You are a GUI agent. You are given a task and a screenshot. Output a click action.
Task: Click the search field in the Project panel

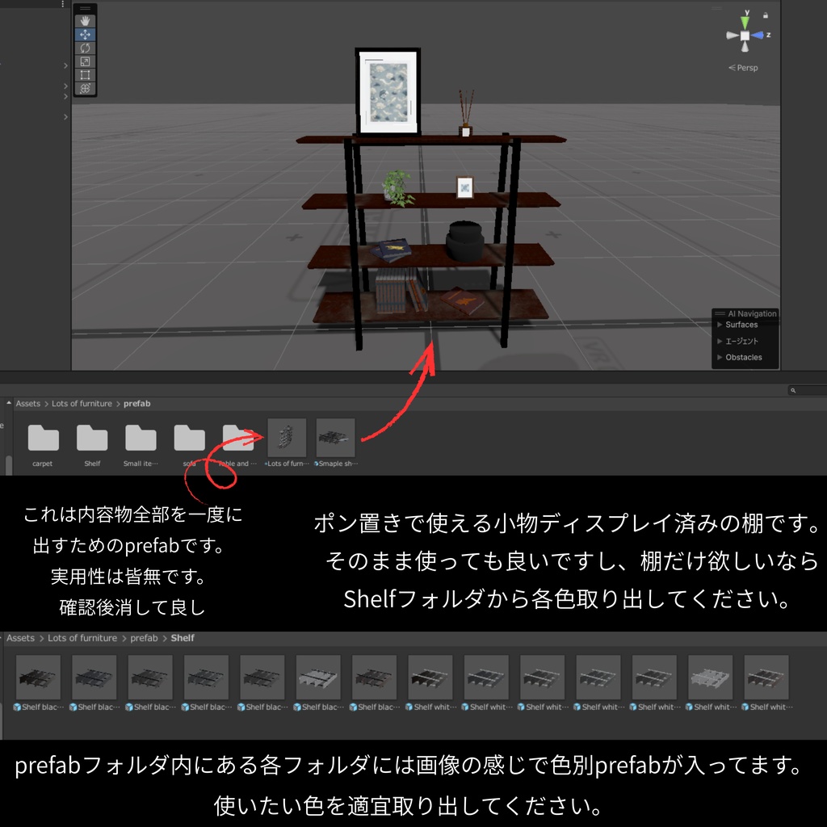click(x=806, y=390)
